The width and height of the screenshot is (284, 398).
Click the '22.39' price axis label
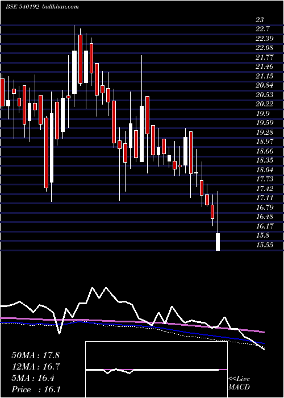pos(265,38)
